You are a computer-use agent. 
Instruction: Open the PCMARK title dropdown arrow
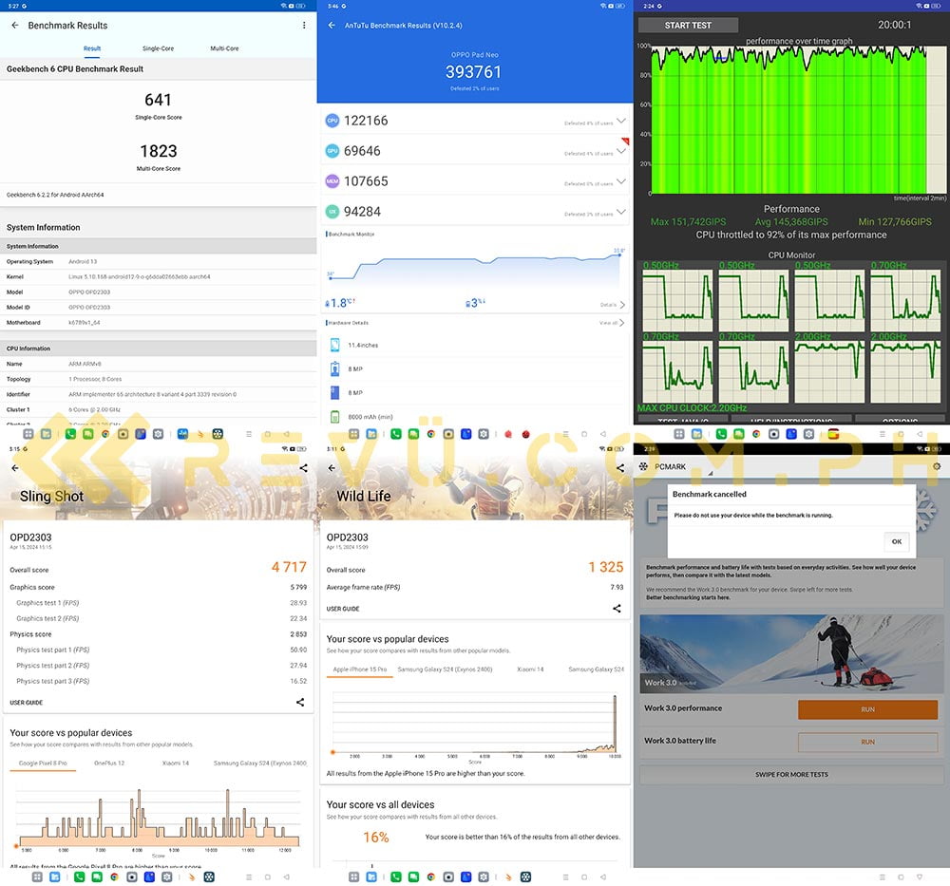pos(710,473)
